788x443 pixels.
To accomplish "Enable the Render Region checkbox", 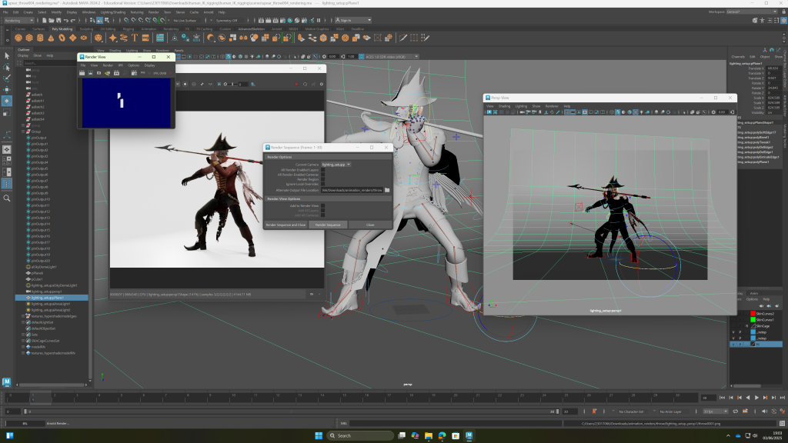I will pyautogui.click(x=323, y=179).
